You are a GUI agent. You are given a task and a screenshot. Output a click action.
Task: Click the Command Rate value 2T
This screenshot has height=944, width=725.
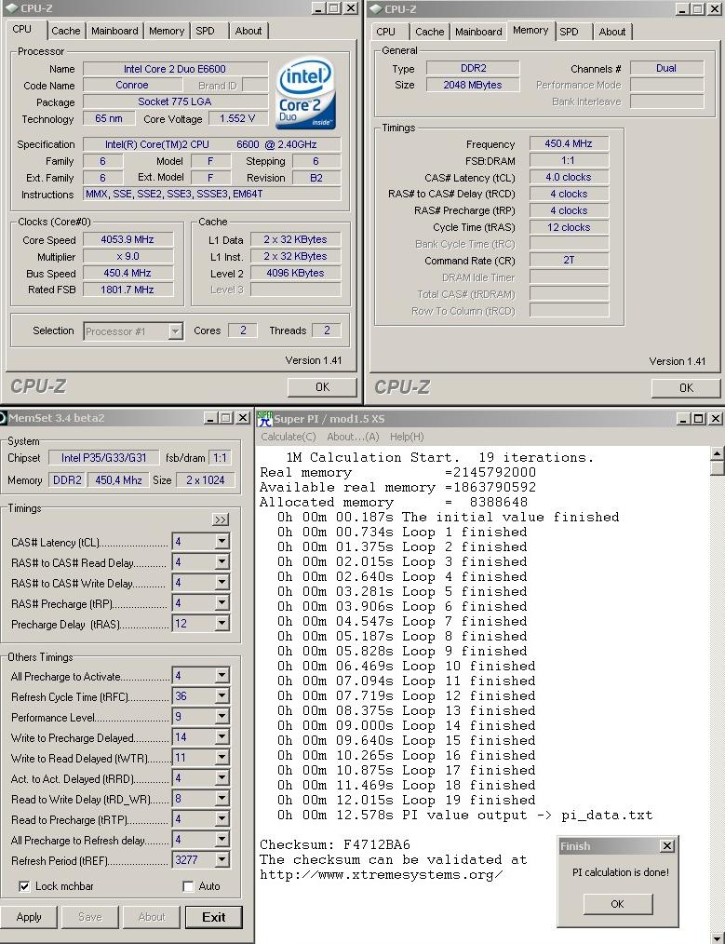569,260
